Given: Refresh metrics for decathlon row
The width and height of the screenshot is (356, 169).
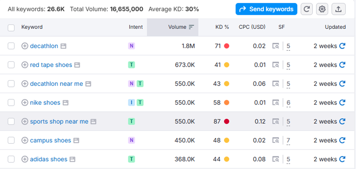Looking at the screenshot, I should coord(342,46).
